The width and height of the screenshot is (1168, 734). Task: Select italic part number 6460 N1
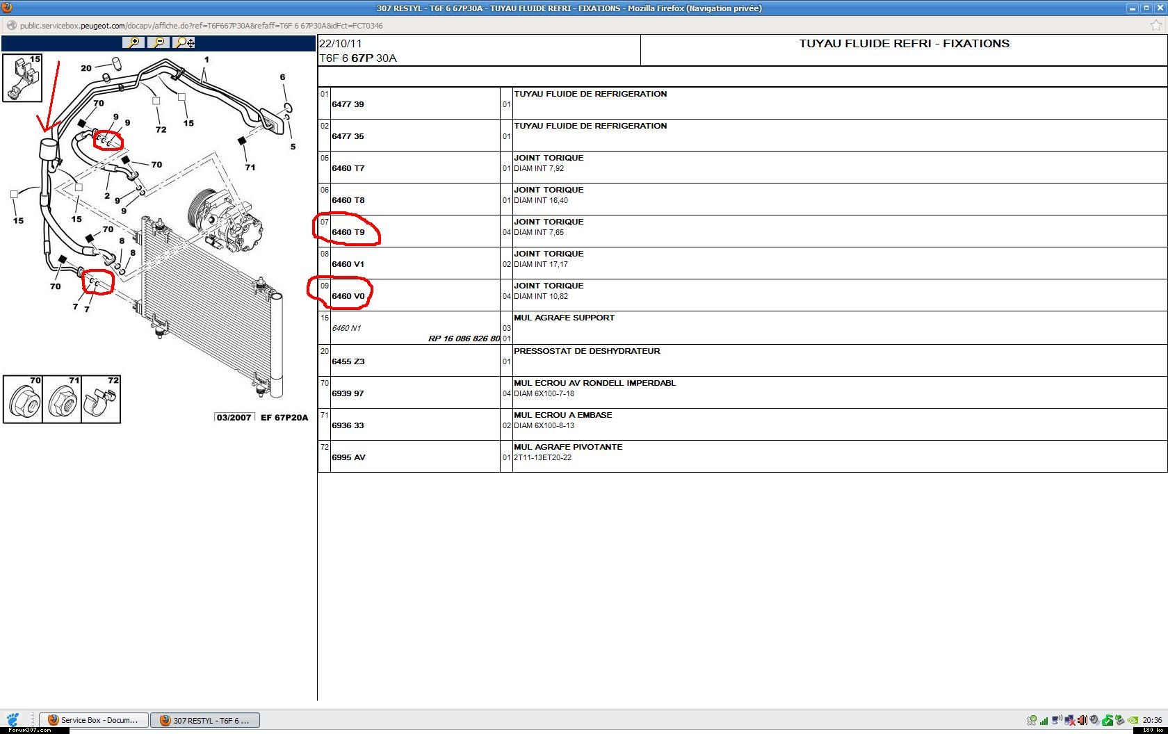[346, 328]
